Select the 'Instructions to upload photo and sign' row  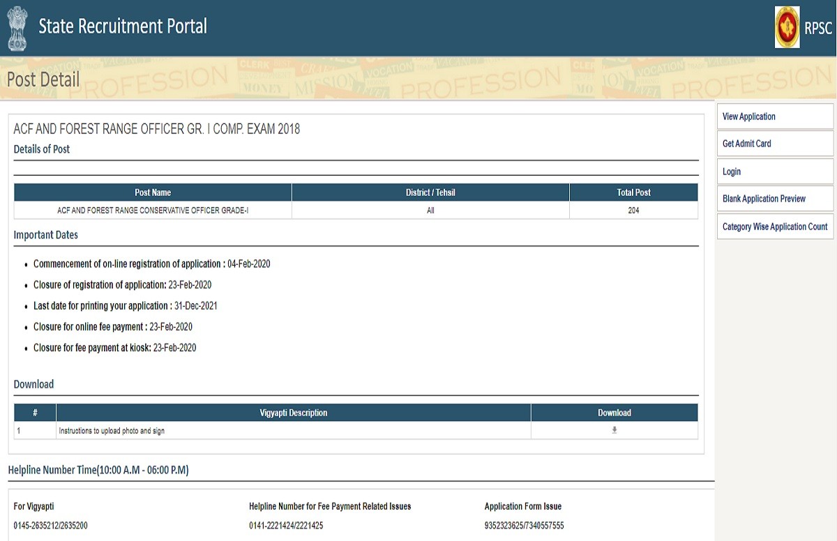click(112, 431)
